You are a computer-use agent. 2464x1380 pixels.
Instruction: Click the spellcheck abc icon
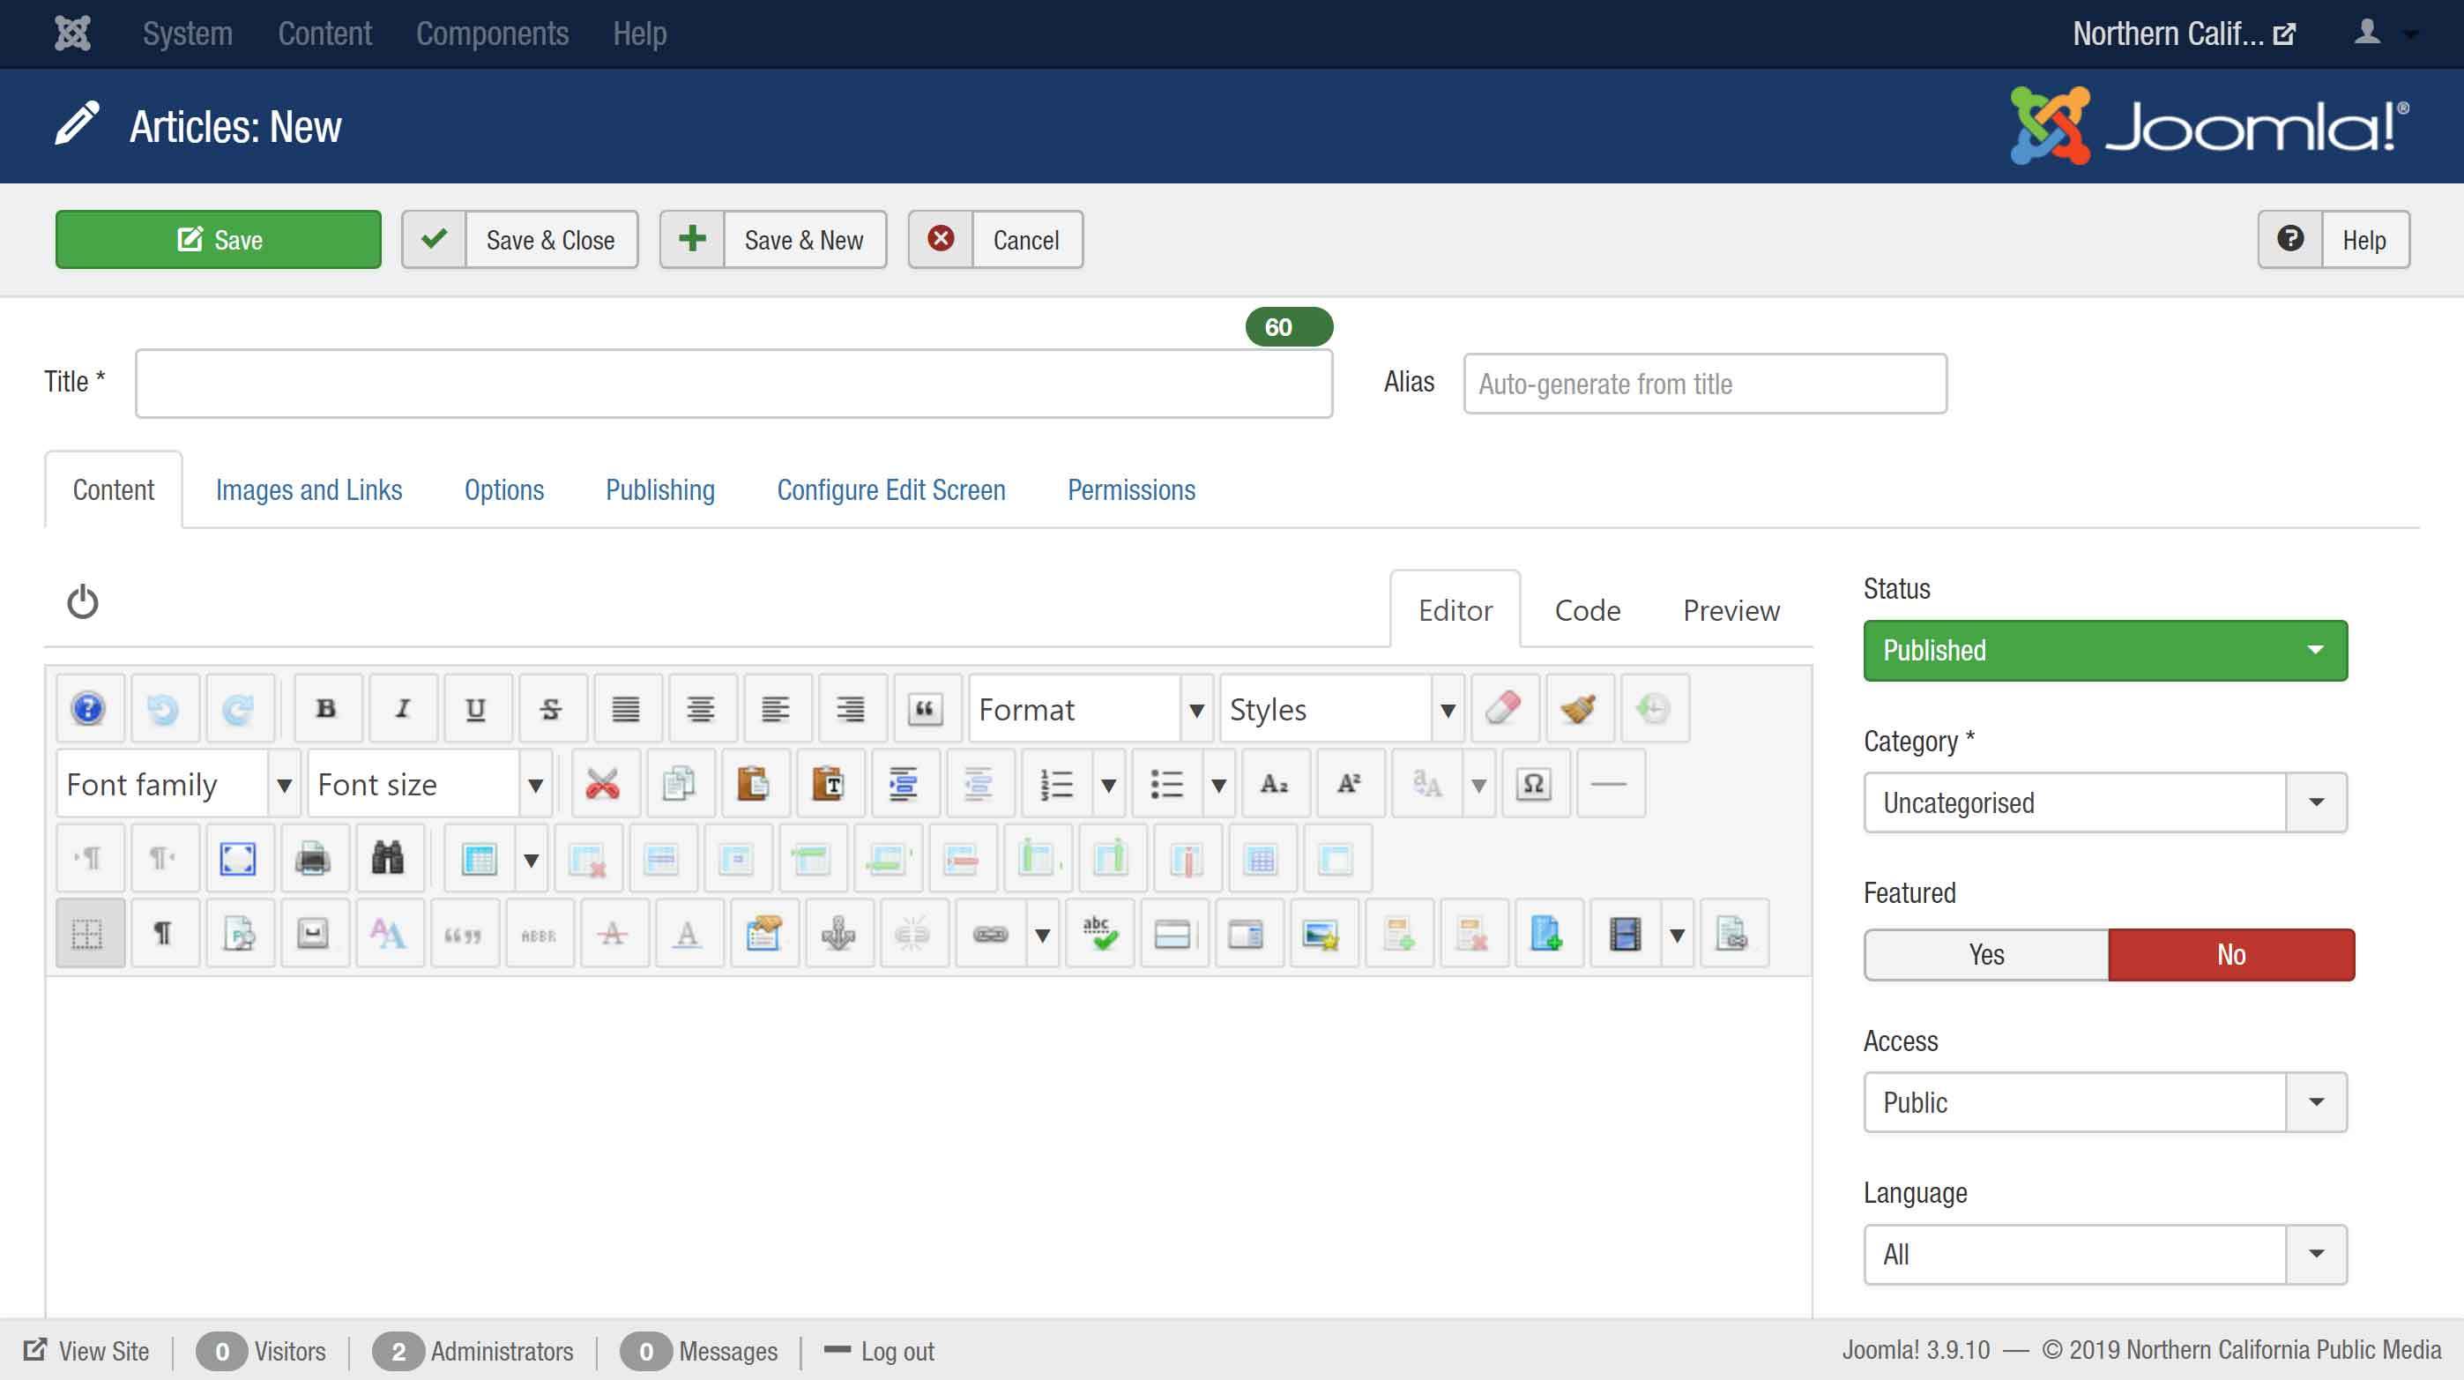(1099, 933)
